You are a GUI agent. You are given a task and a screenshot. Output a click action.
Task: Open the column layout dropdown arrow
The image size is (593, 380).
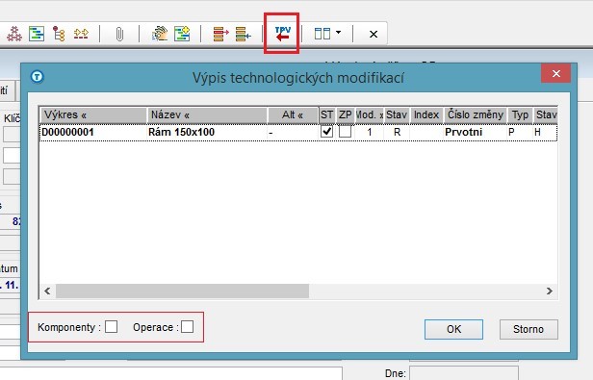tap(339, 33)
